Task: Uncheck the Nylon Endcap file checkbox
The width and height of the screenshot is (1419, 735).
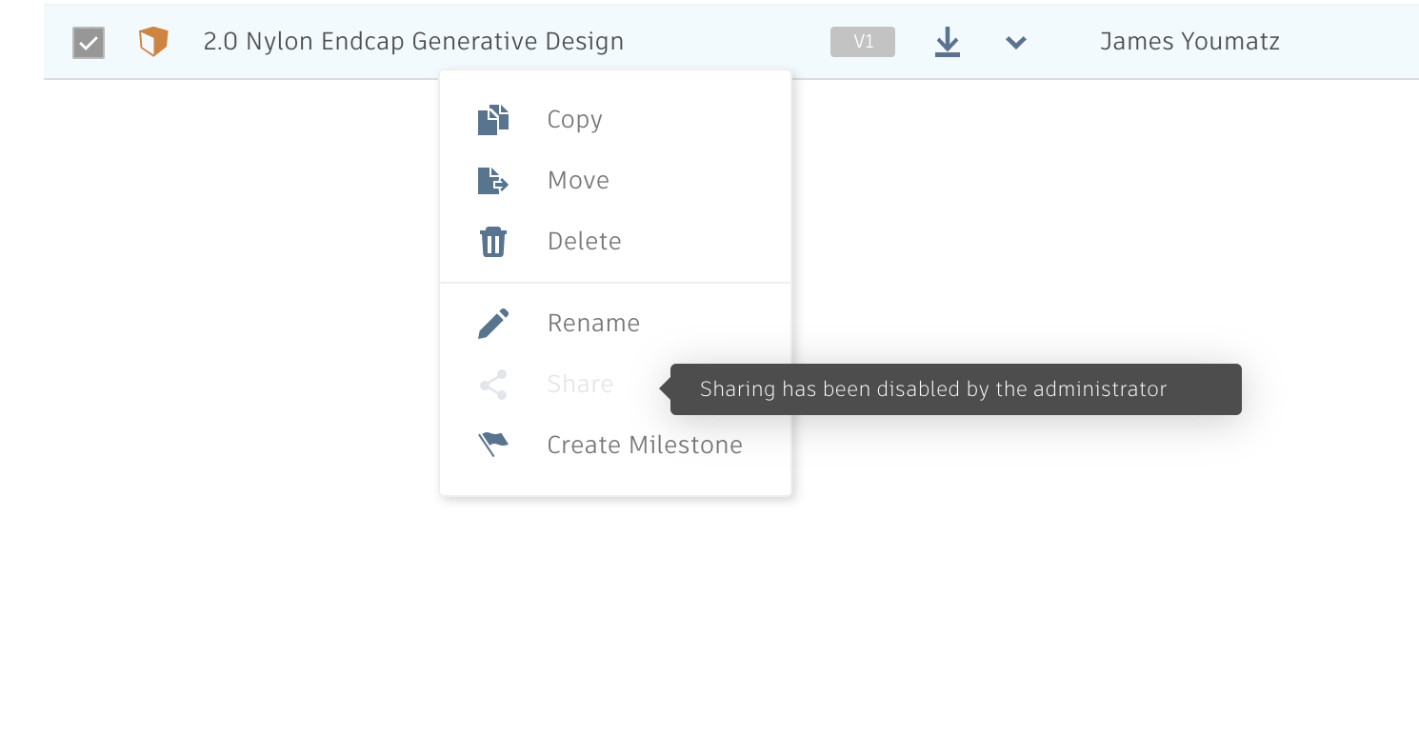Action: (89, 43)
